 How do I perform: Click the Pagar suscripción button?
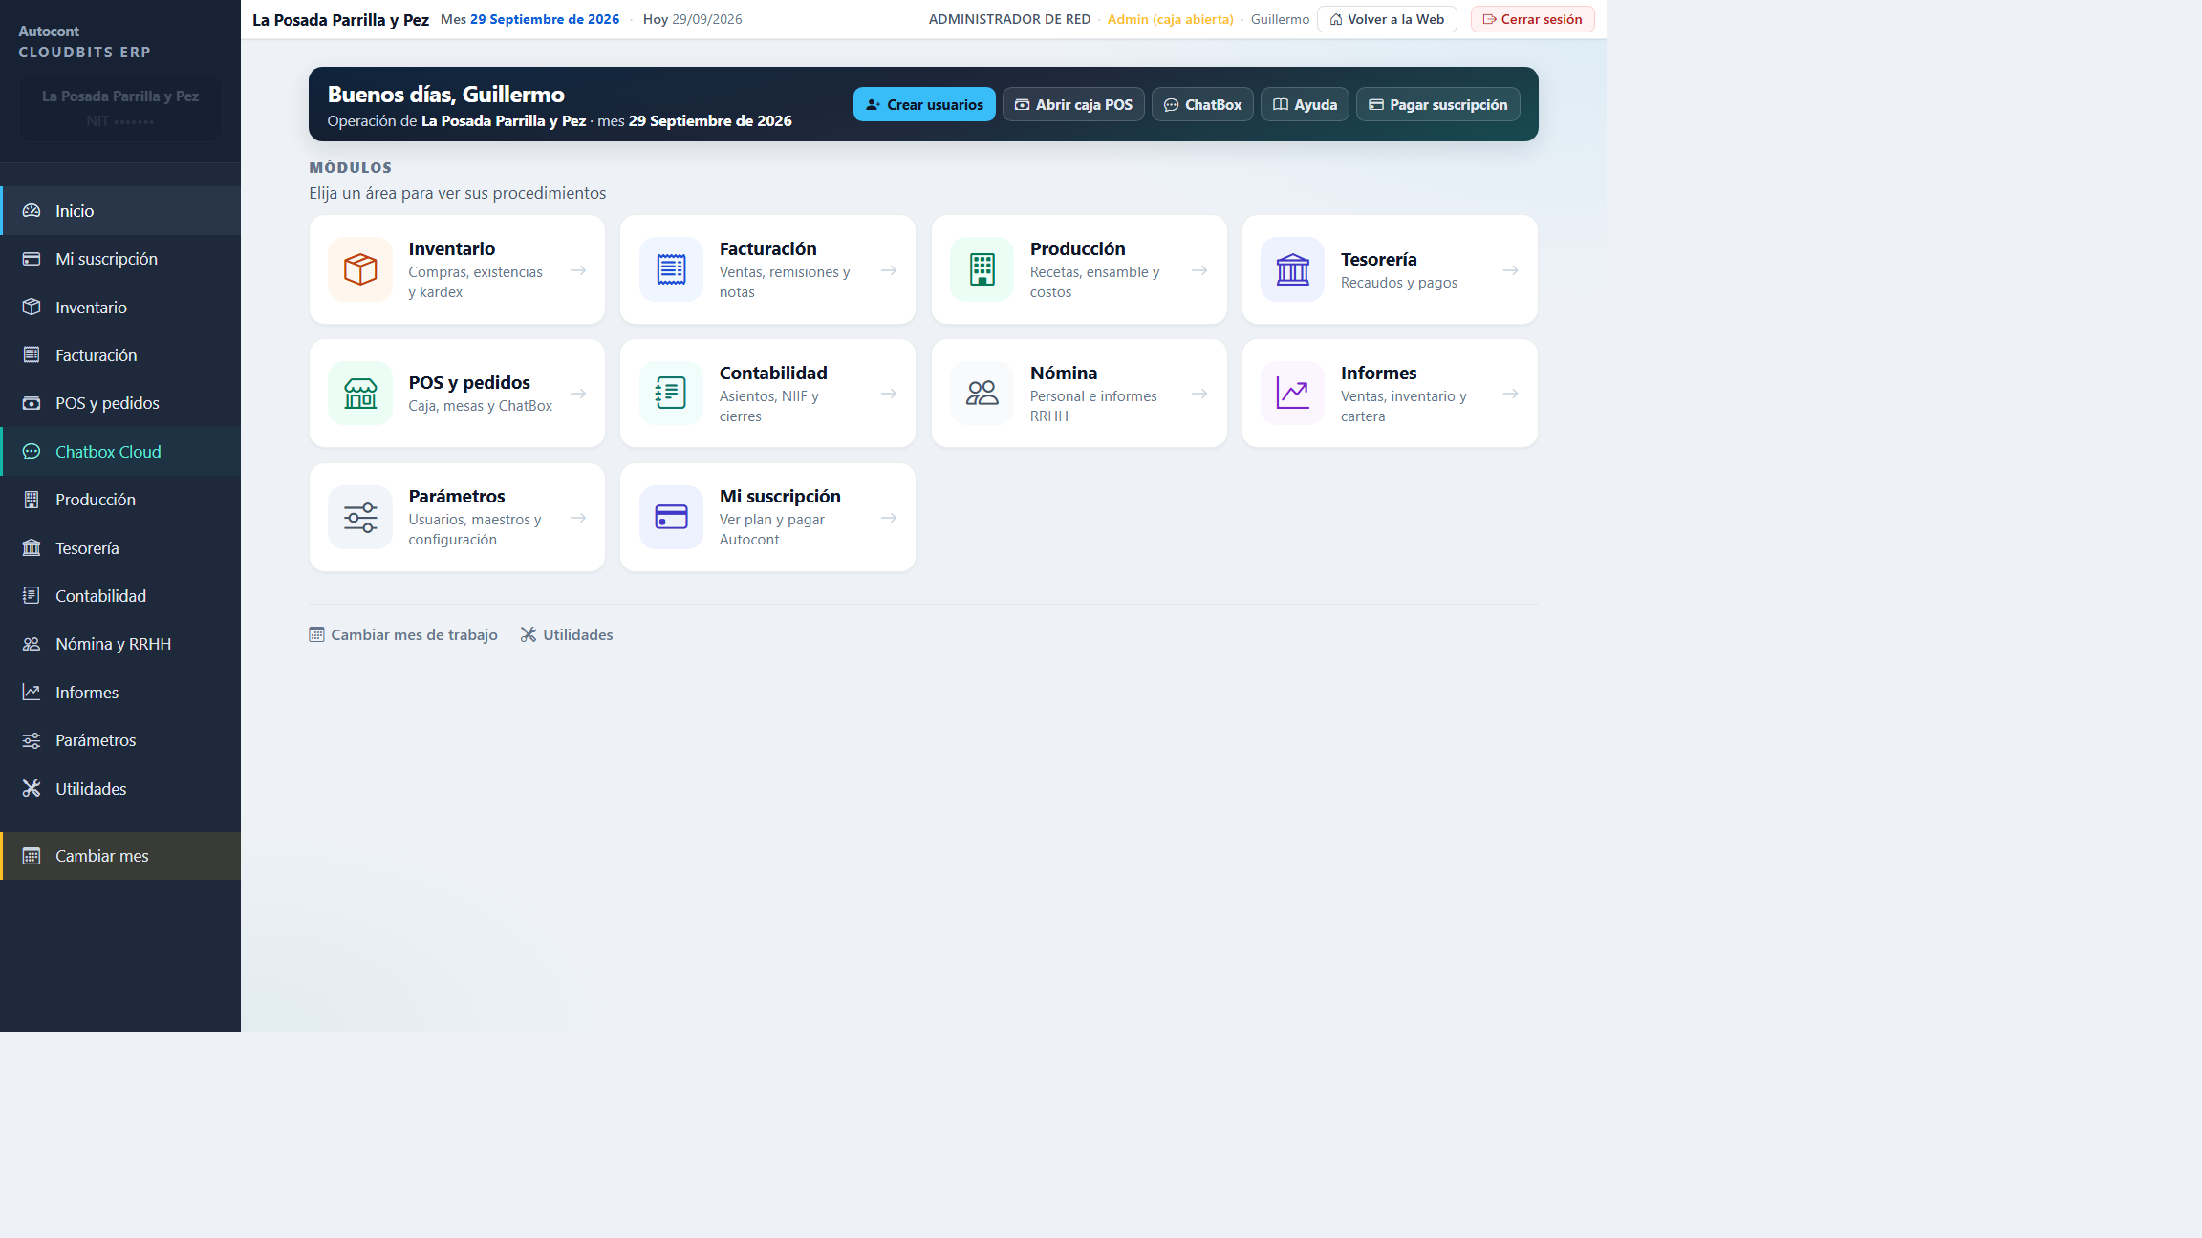tap(1437, 104)
